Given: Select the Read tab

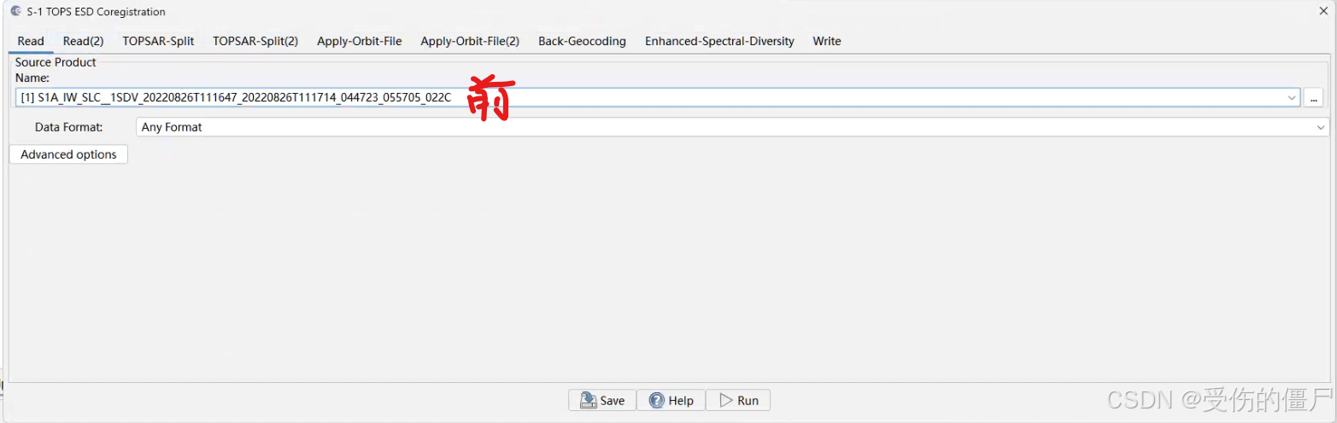Looking at the screenshot, I should click(31, 41).
